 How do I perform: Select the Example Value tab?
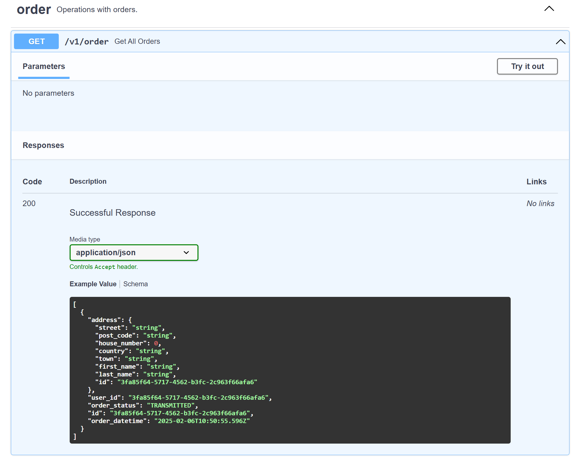(x=93, y=284)
